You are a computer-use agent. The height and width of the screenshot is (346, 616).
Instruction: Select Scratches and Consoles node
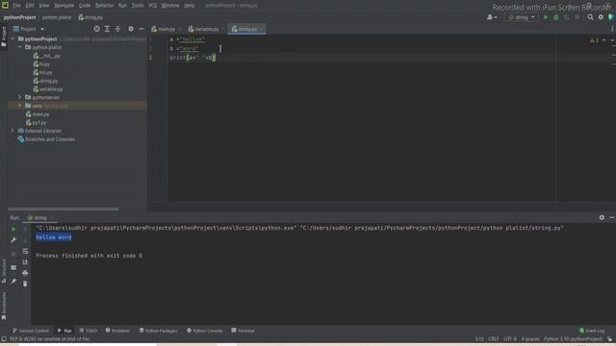[x=49, y=139]
